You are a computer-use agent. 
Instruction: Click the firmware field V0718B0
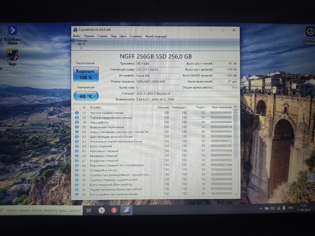(x=158, y=64)
